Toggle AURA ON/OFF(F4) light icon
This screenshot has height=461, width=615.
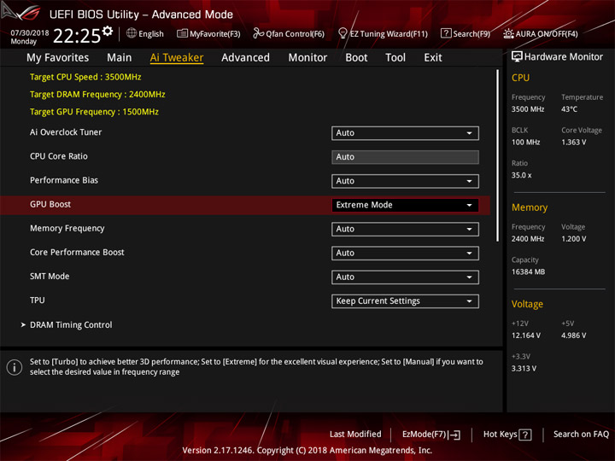coord(508,33)
